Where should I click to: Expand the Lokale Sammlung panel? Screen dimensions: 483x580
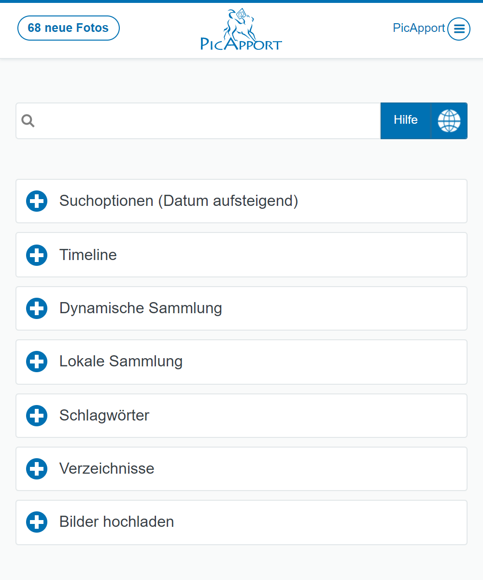121,362
